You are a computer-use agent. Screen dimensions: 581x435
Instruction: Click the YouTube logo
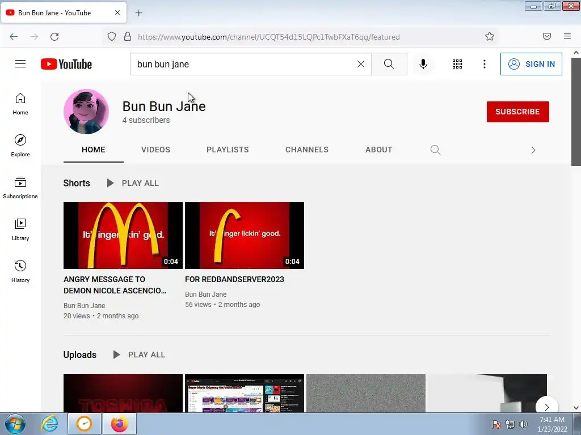click(66, 64)
